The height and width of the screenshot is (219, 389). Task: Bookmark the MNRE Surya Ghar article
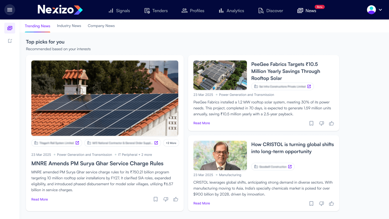coord(156,199)
